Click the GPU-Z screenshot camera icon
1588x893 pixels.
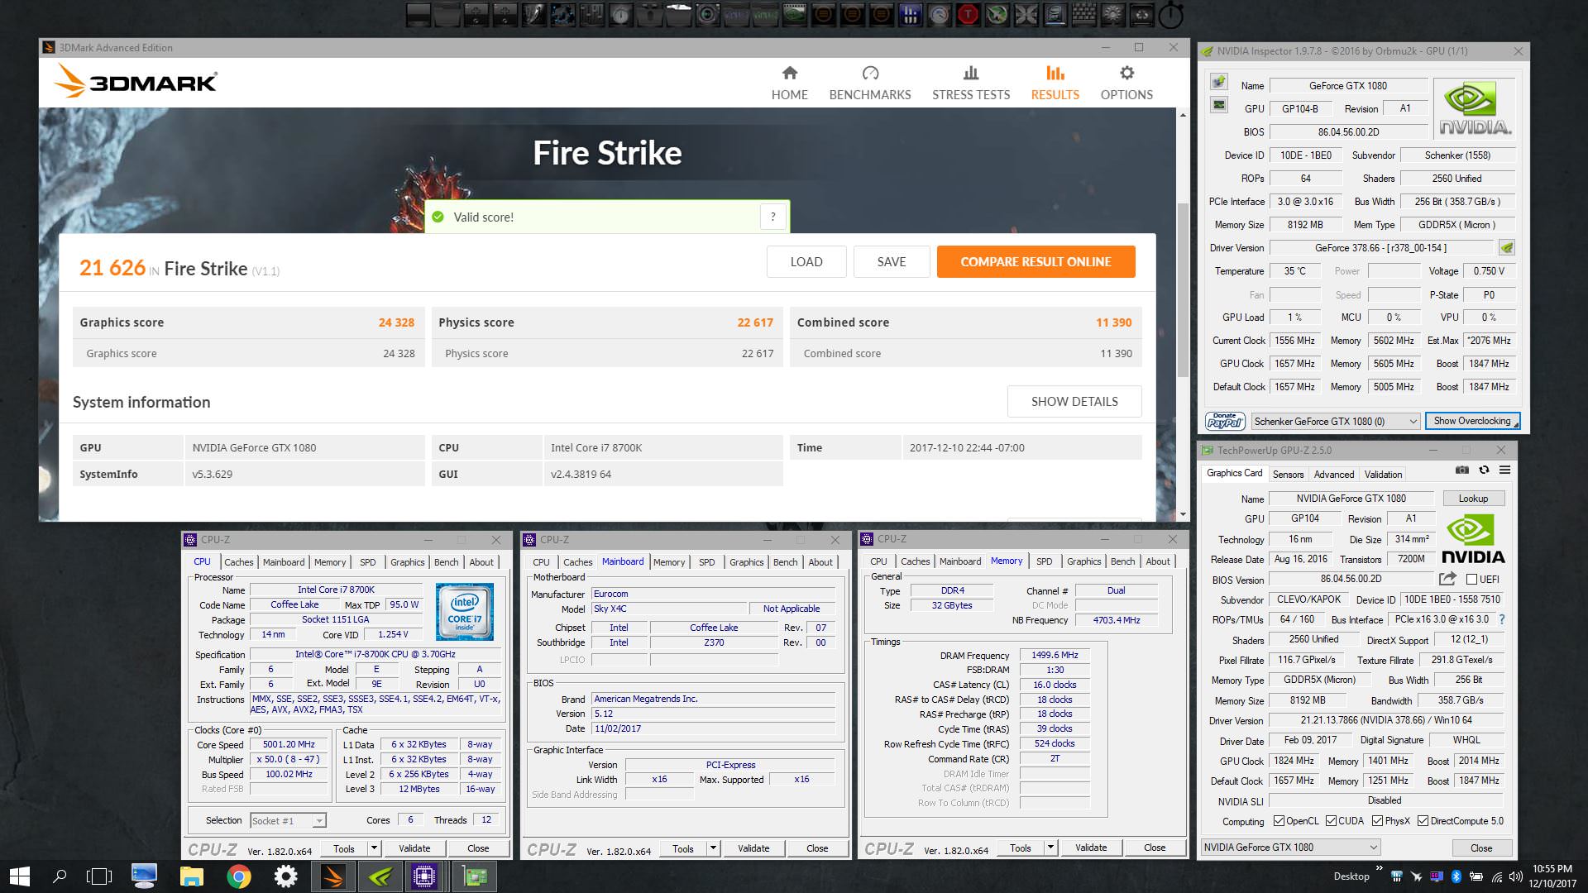(1462, 470)
